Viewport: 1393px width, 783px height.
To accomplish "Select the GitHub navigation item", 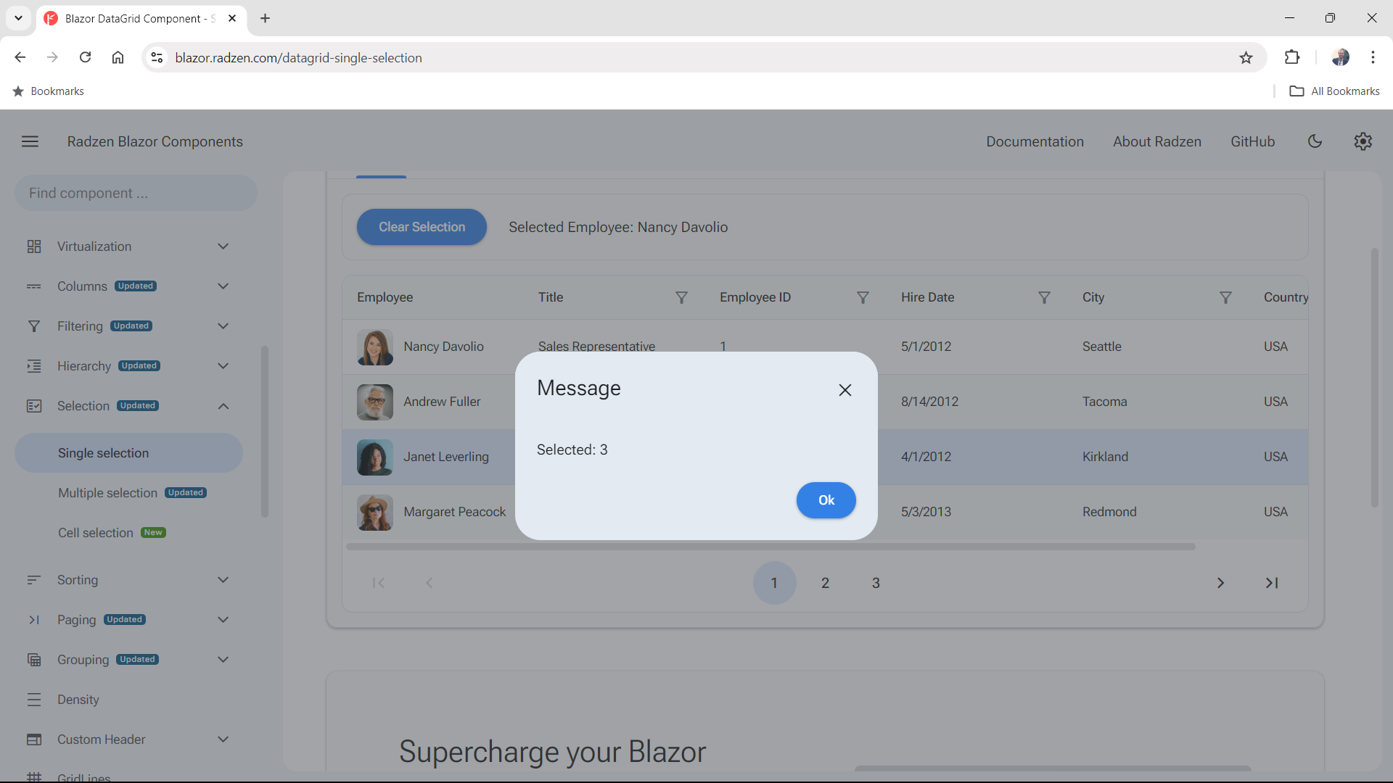I will coord(1252,141).
